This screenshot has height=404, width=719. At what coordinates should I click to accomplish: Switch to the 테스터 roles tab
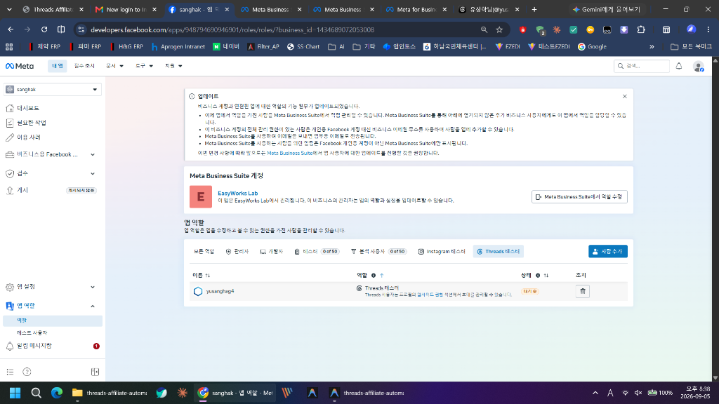(x=317, y=252)
